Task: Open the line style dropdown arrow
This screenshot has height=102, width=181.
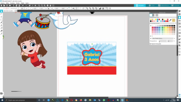Action: pyautogui.click(x=18, y=8)
